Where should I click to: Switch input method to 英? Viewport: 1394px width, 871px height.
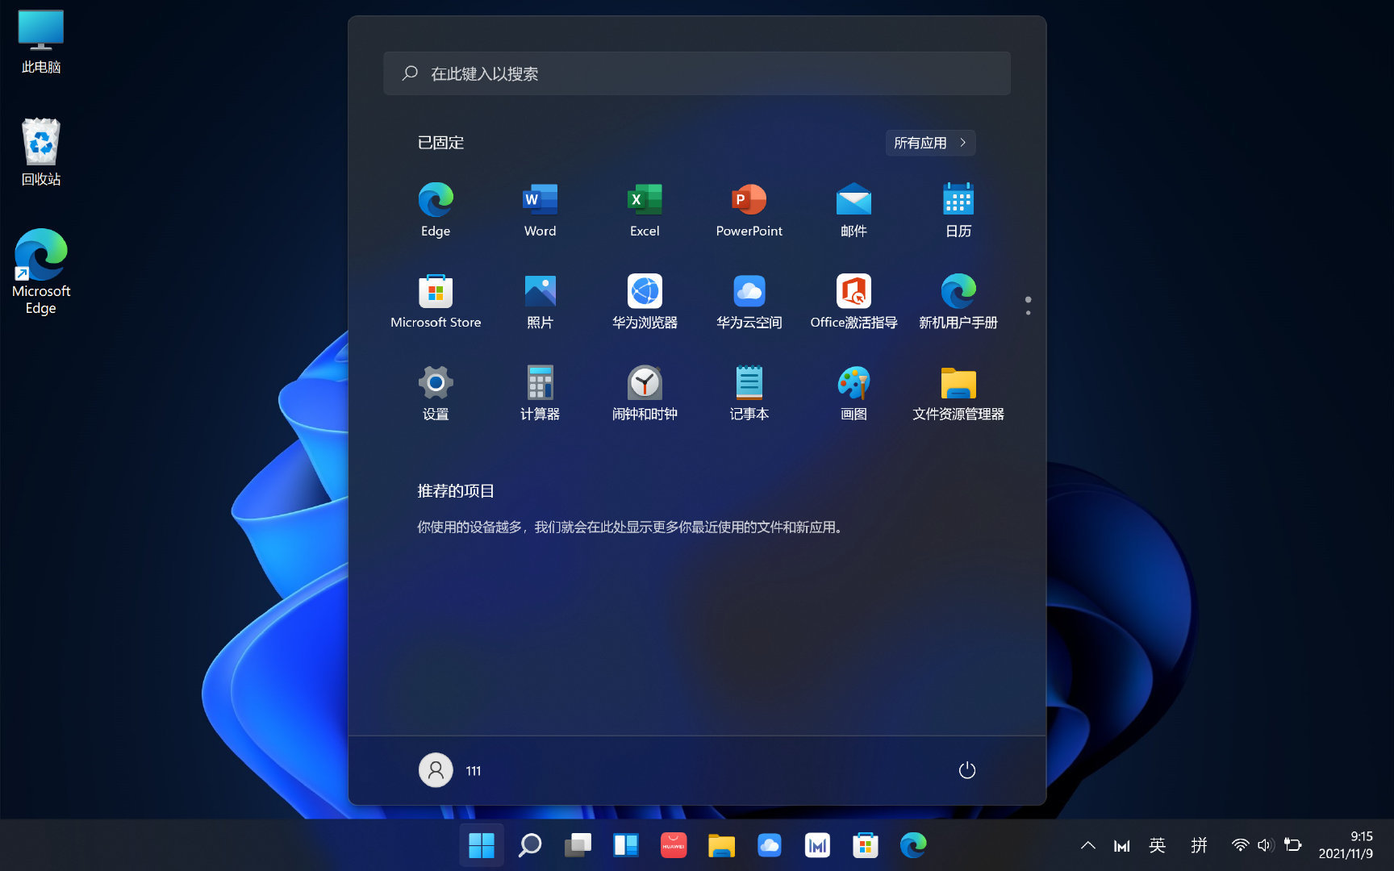pyautogui.click(x=1158, y=845)
